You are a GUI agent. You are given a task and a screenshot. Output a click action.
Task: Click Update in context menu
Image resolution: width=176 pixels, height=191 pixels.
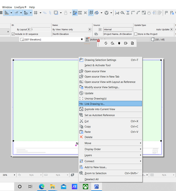point(110,93)
